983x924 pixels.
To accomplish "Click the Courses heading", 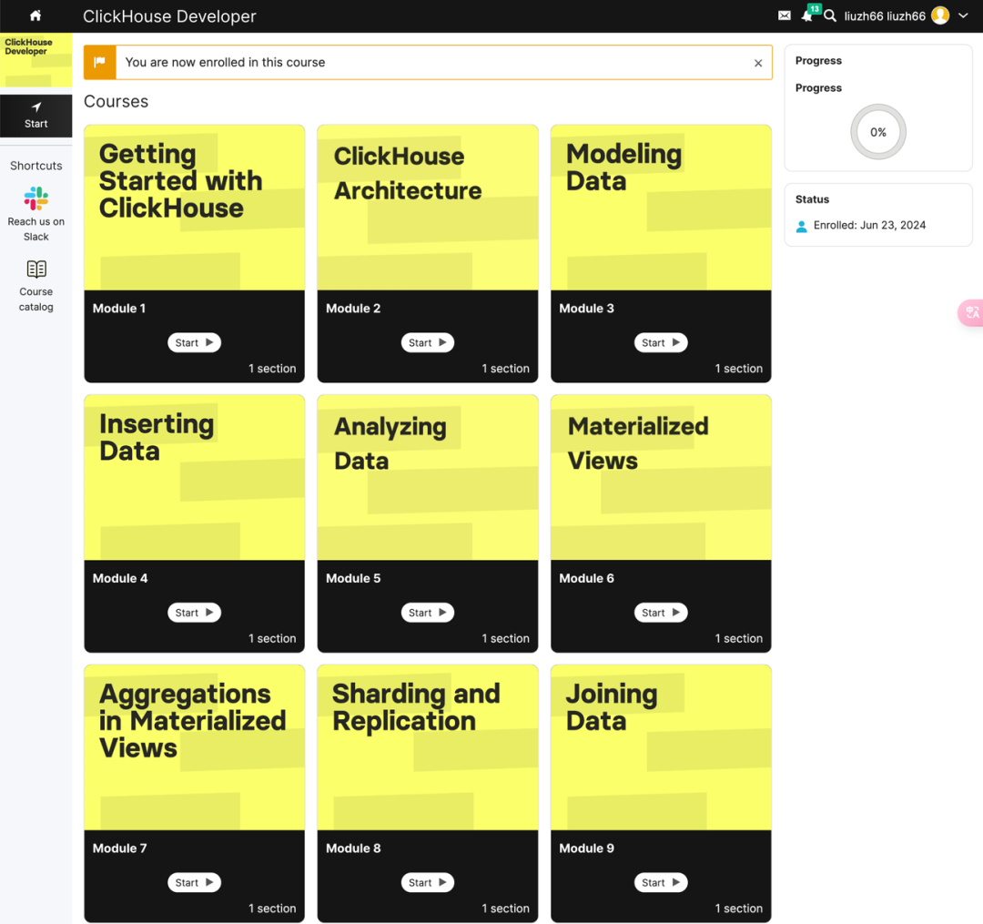I will [116, 102].
